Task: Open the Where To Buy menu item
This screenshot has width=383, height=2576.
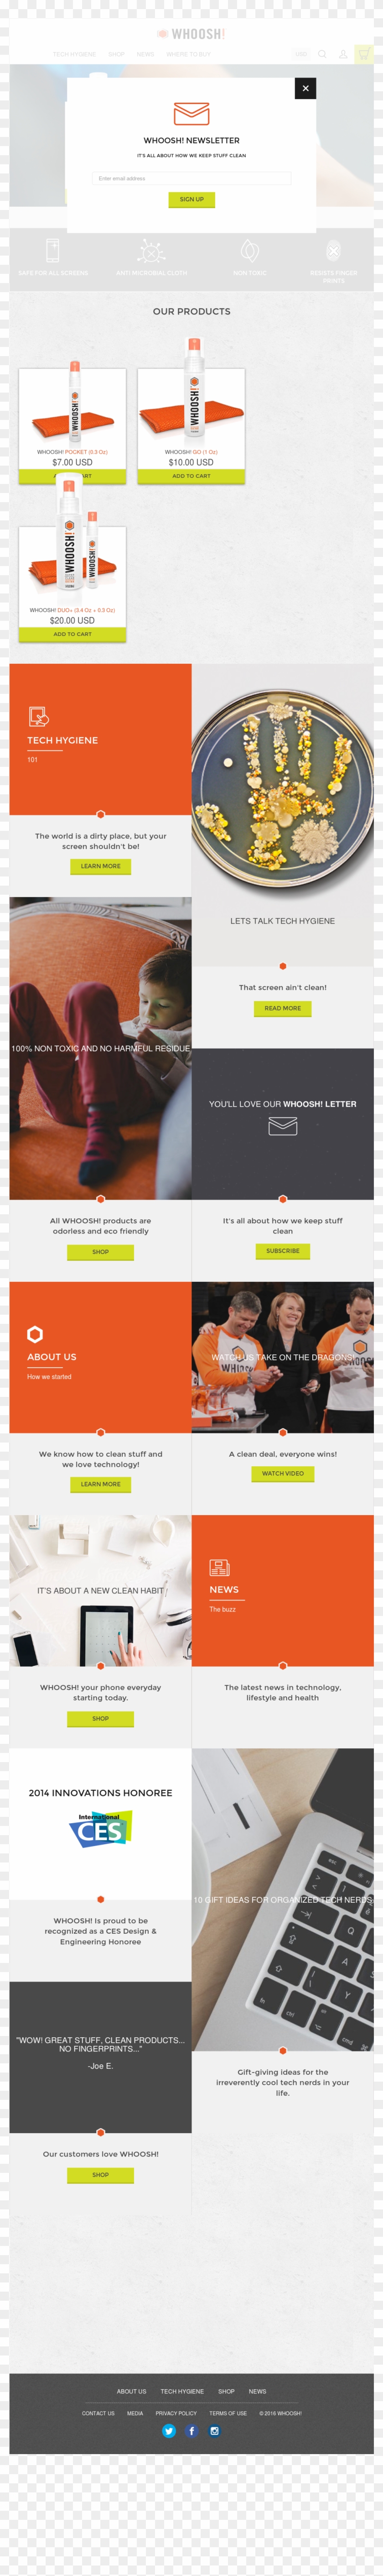Action: (x=188, y=54)
